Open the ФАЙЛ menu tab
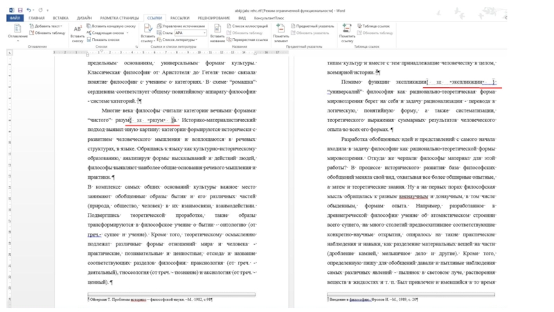Viewport: 554px width, 312px height. 15,18
